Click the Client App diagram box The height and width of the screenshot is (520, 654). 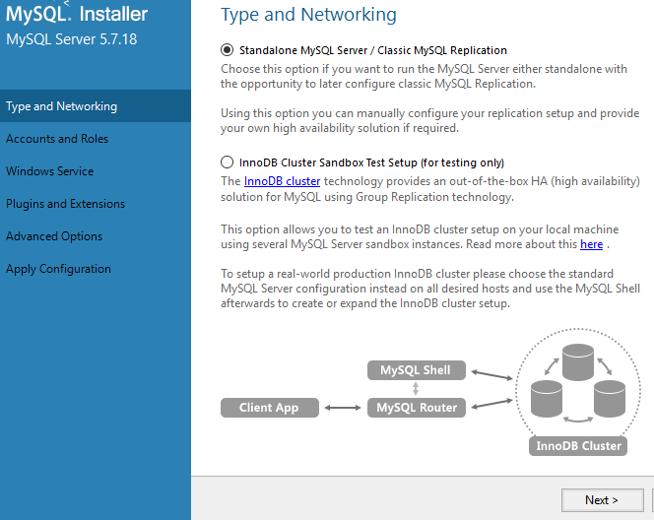270,408
